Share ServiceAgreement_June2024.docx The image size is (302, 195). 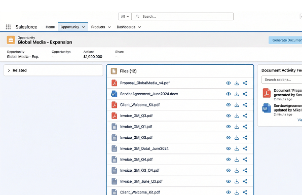pyautogui.click(x=245, y=94)
